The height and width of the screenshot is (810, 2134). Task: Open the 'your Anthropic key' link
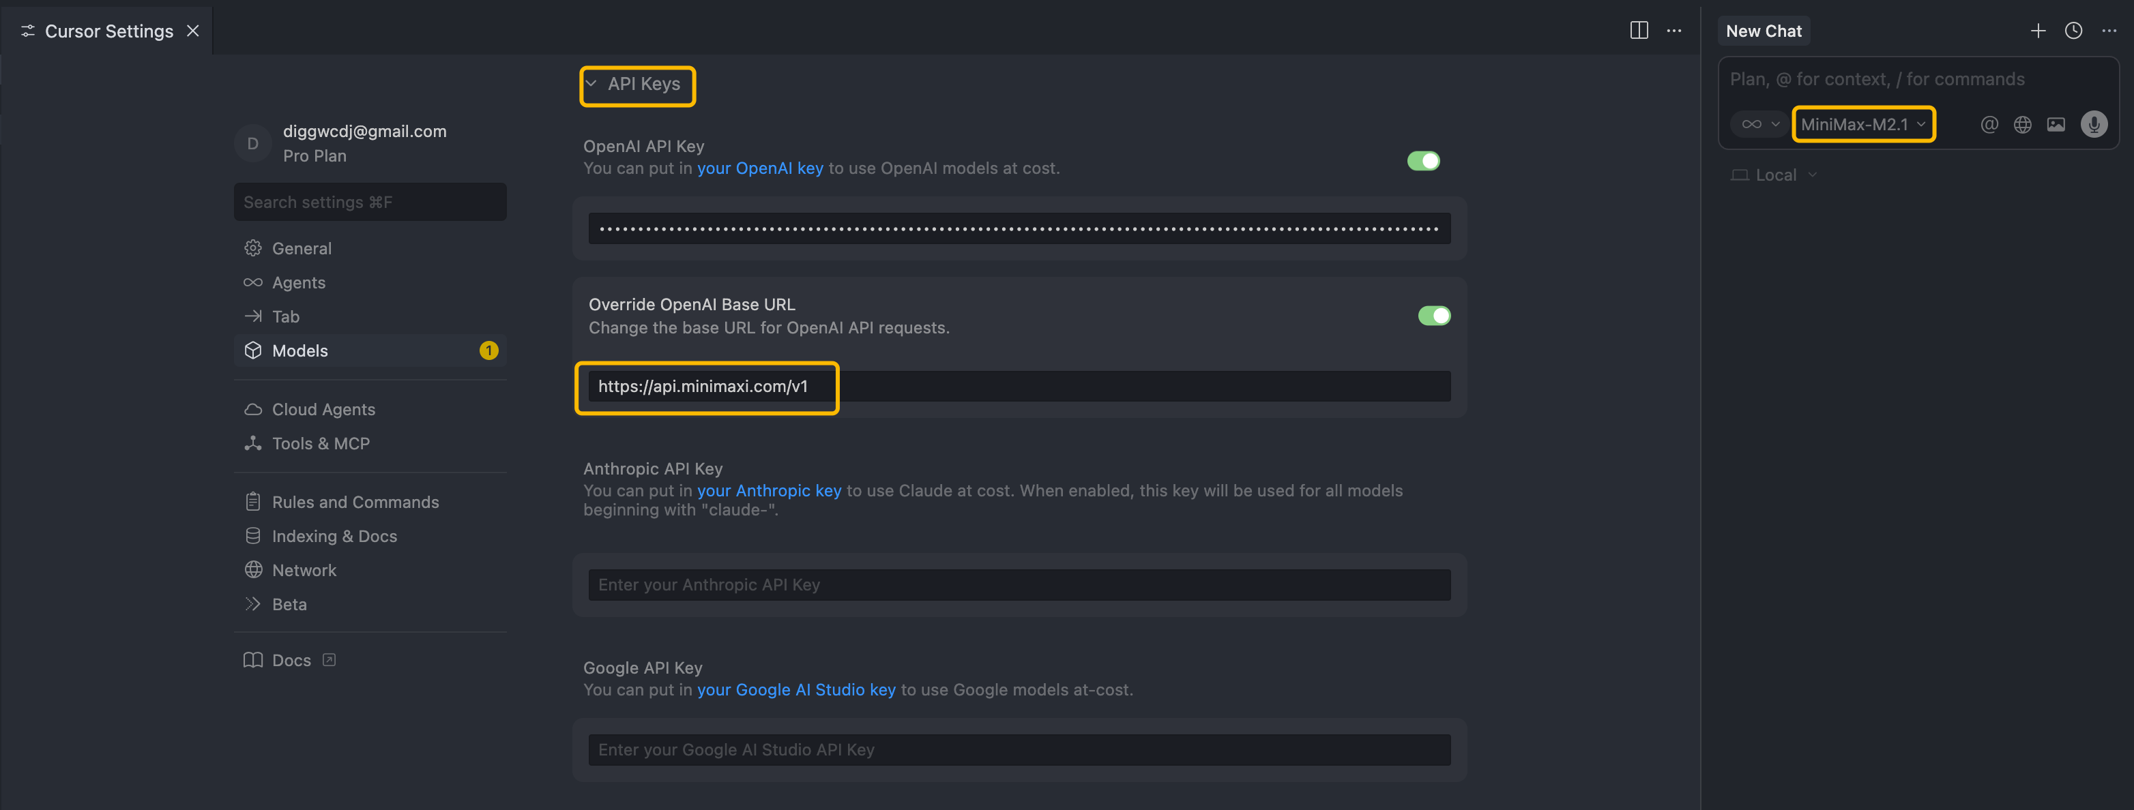[x=769, y=490]
